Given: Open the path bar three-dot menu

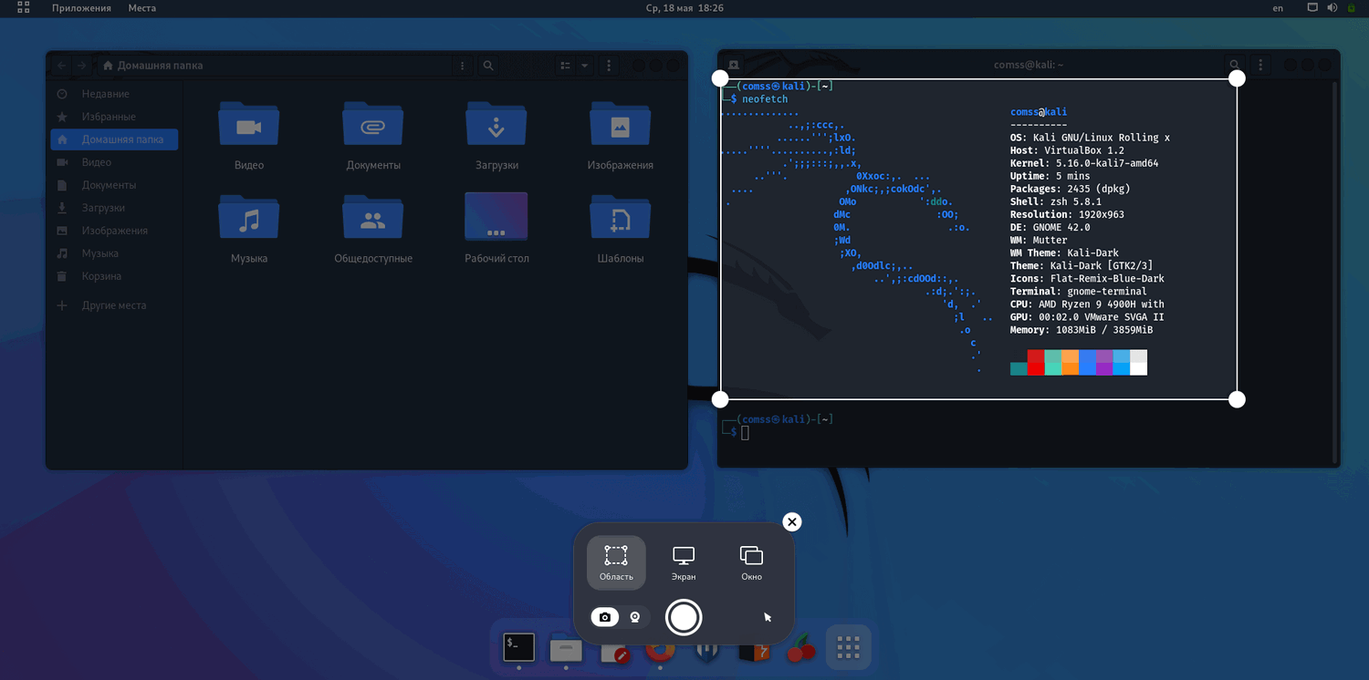Looking at the screenshot, I should [463, 66].
